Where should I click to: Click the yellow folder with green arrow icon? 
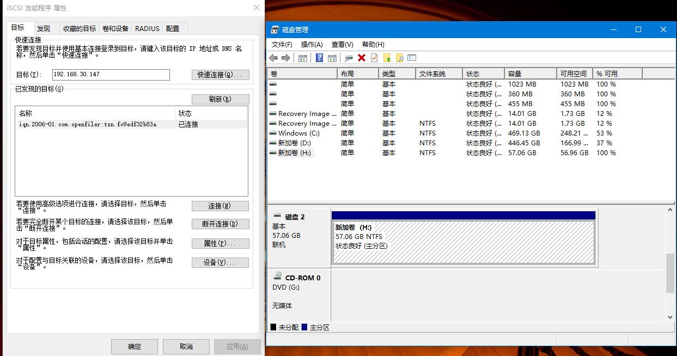coord(387,58)
